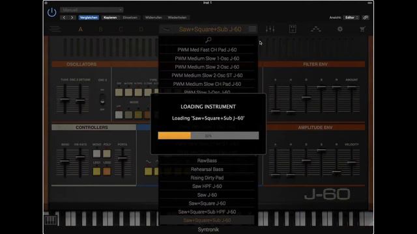417x234 pixels.
Task: Open the preset list menu icon
Action: click(x=252, y=29)
